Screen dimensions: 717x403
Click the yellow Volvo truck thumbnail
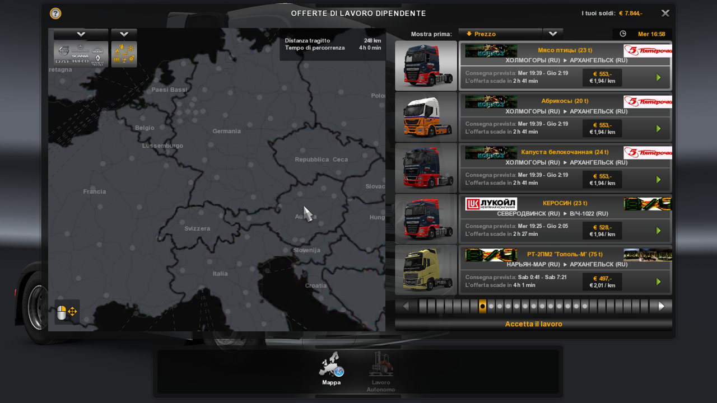click(x=426, y=269)
